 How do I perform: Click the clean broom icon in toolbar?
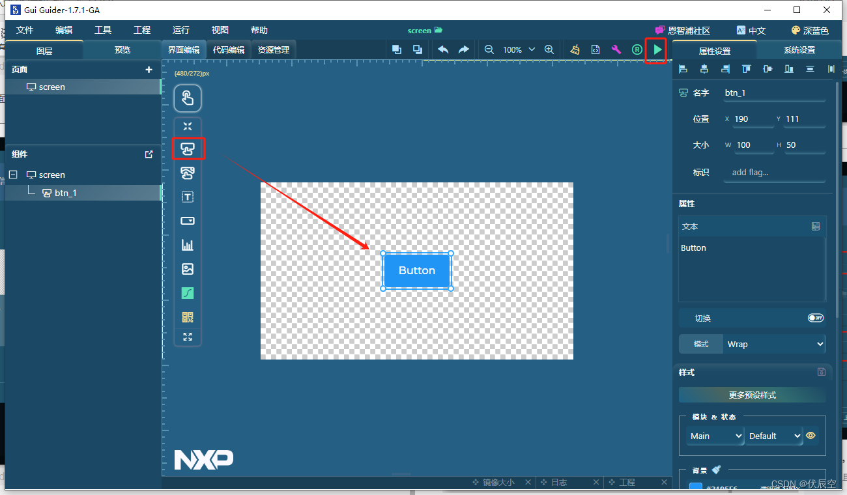(x=575, y=49)
